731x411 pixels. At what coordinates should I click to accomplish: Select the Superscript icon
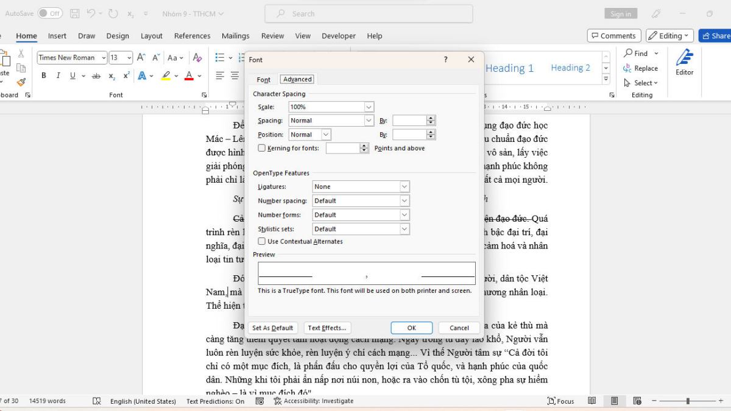(125, 75)
